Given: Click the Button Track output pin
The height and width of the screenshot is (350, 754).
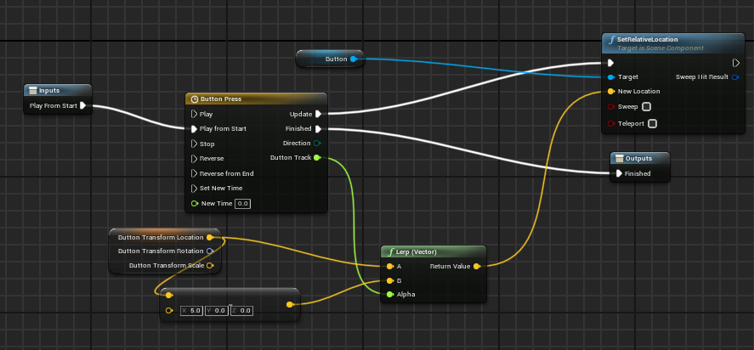Looking at the screenshot, I should 317,158.
